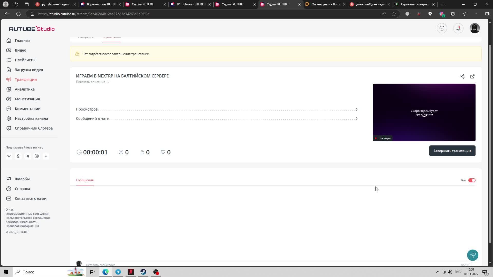Open Трансляции section
This screenshot has width=493, height=277.
click(x=26, y=80)
